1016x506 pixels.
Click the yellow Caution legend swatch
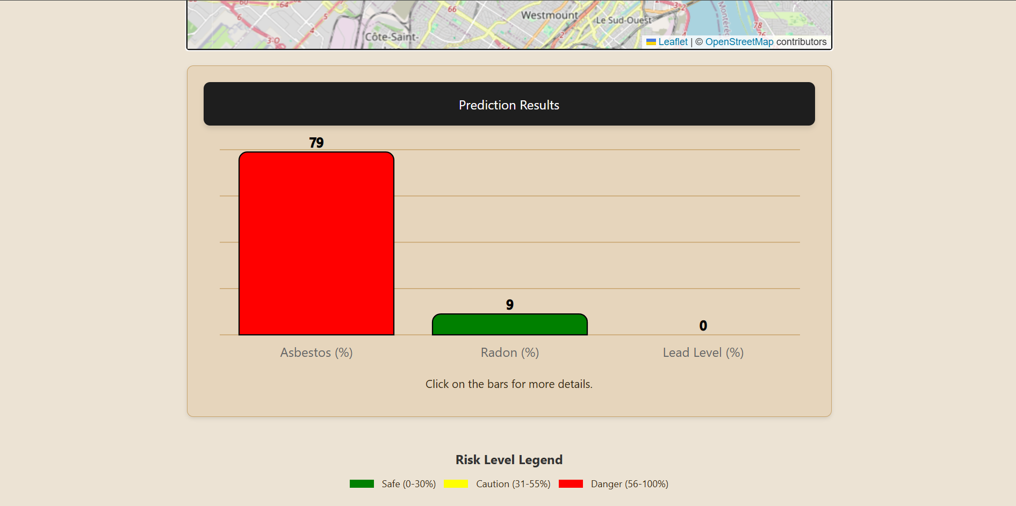coord(456,484)
